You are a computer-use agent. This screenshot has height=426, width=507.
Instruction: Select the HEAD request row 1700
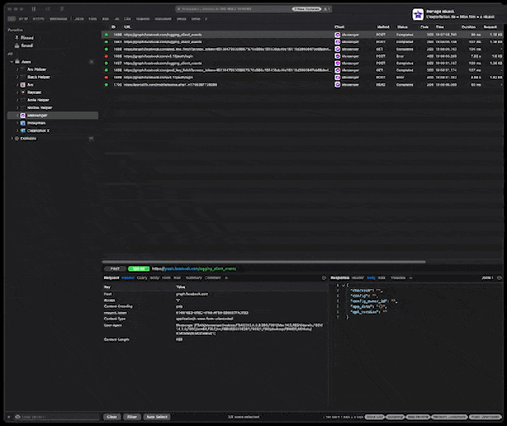(x=303, y=85)
